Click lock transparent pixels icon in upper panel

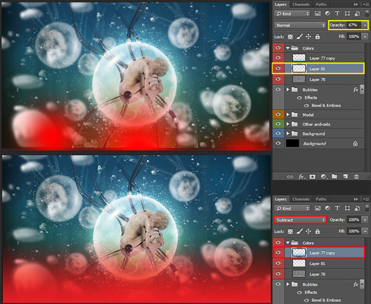290,36
